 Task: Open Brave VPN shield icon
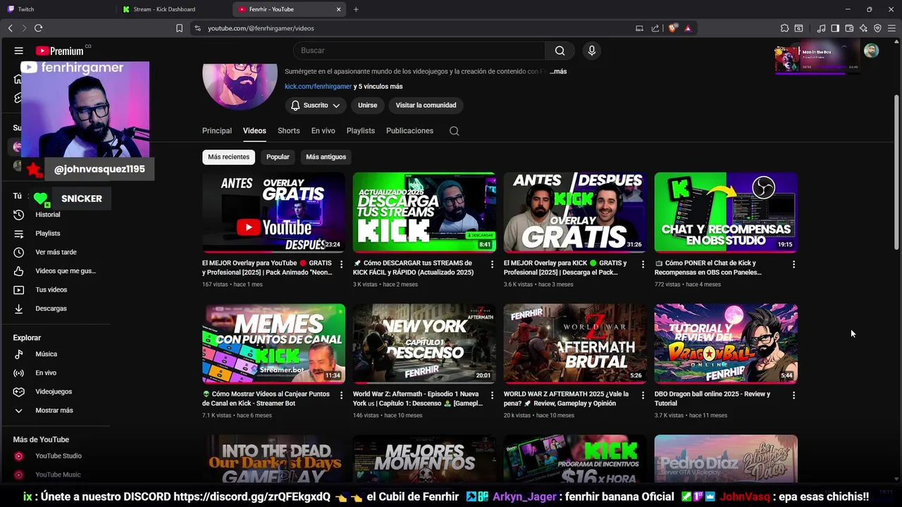pos(877,28)
